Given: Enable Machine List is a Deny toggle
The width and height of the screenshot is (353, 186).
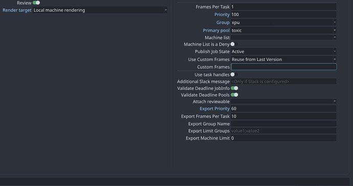Looking at the screenshot, I should (x=234, y=44).
